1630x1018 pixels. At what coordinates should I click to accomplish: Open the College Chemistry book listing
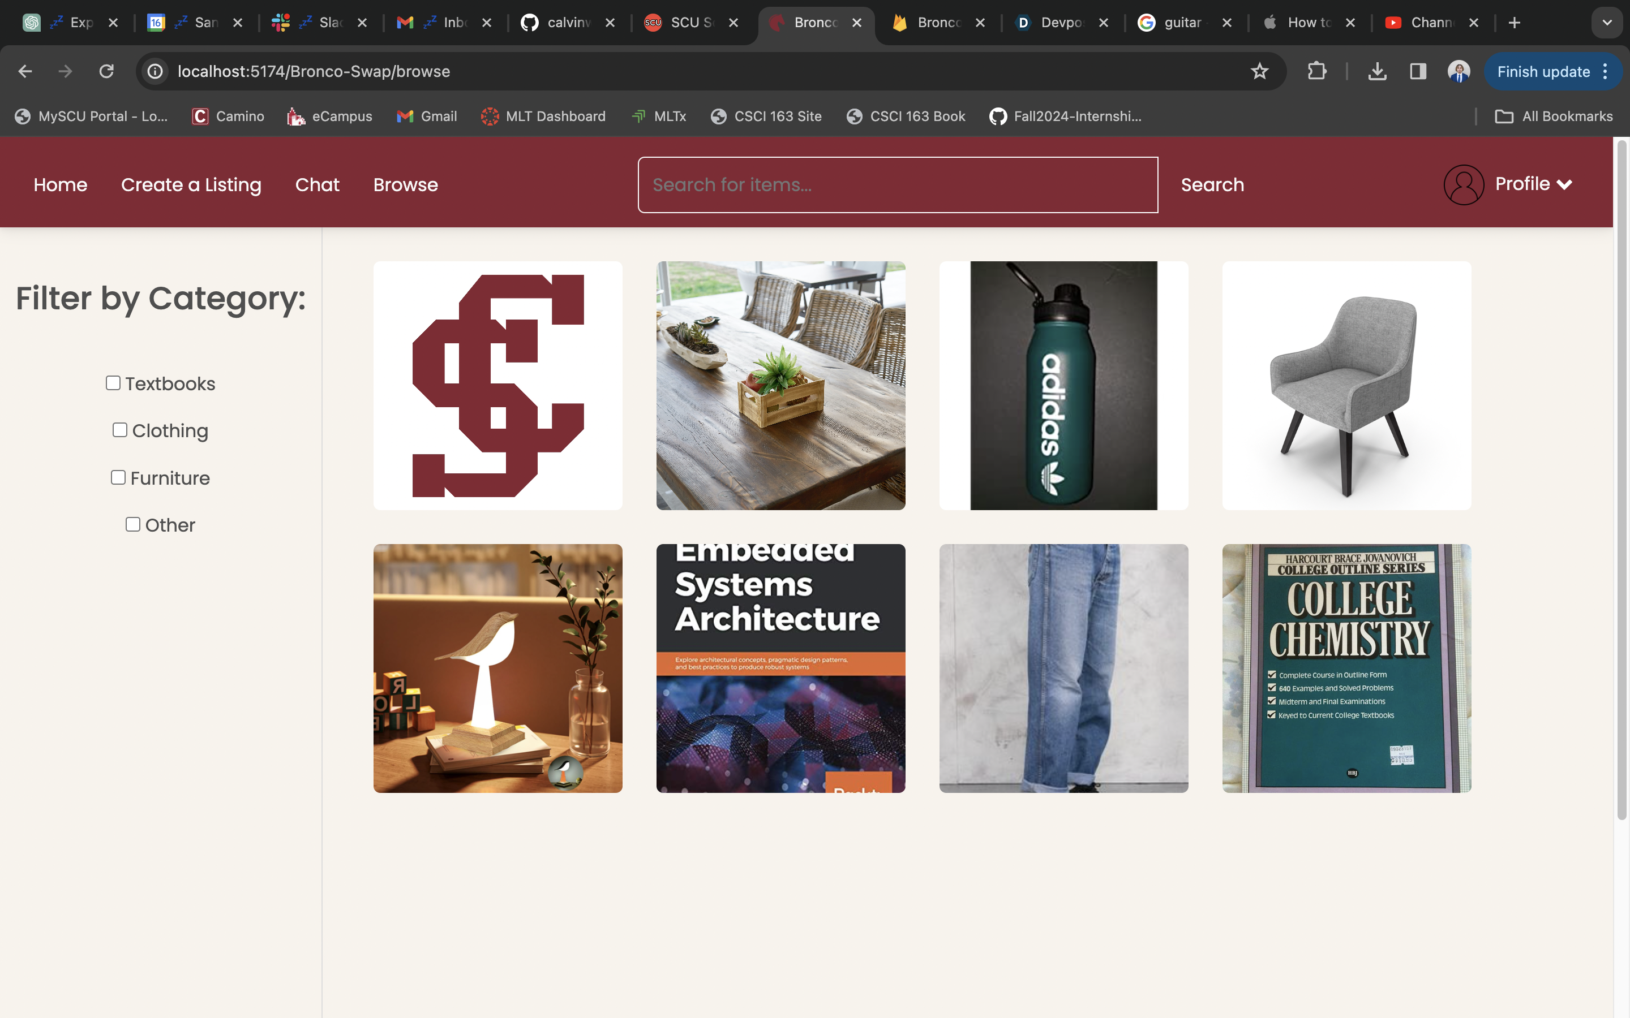pos(1346,668)
